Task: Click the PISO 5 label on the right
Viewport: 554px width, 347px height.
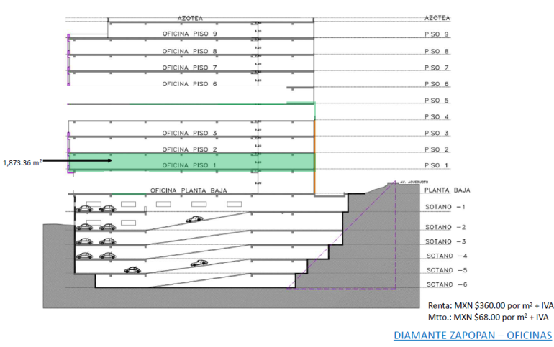Action: (436, 101)
